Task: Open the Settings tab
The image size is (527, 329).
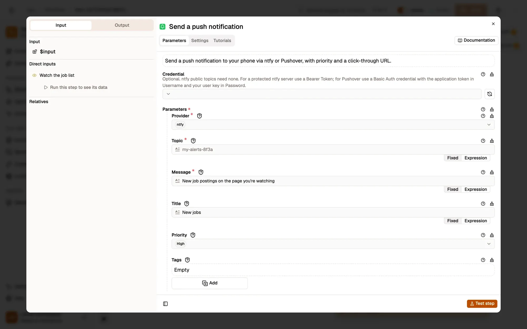Action: point(200,41)
